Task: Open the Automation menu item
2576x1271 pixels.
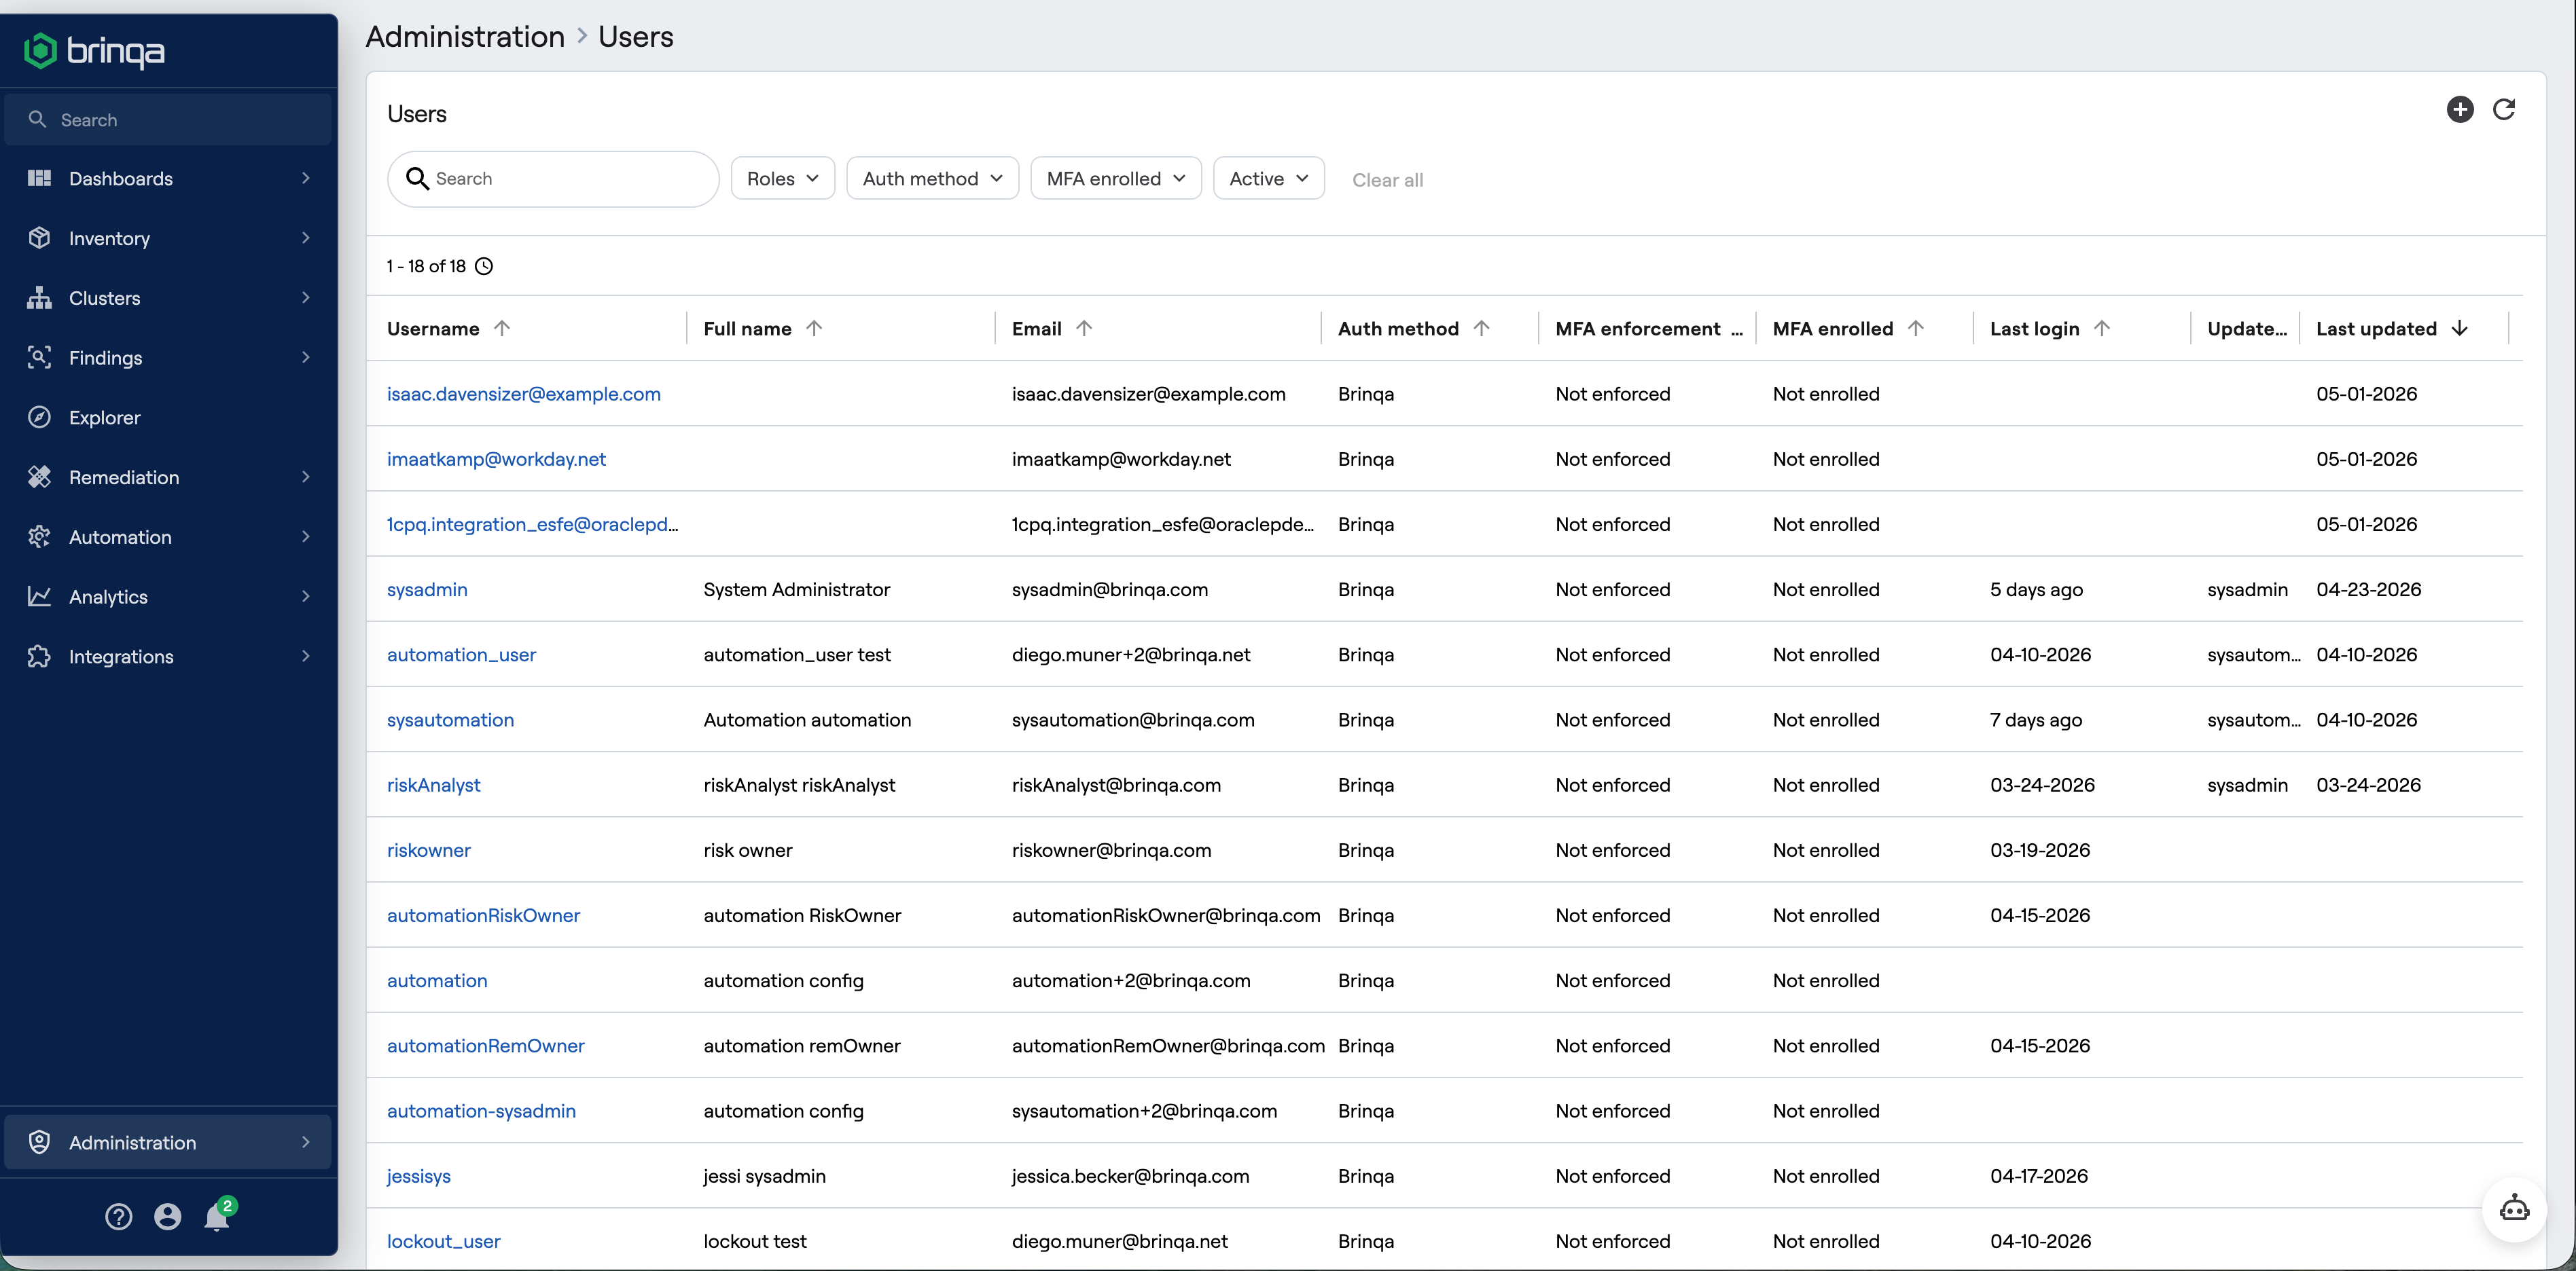Action: coord(168,536)
